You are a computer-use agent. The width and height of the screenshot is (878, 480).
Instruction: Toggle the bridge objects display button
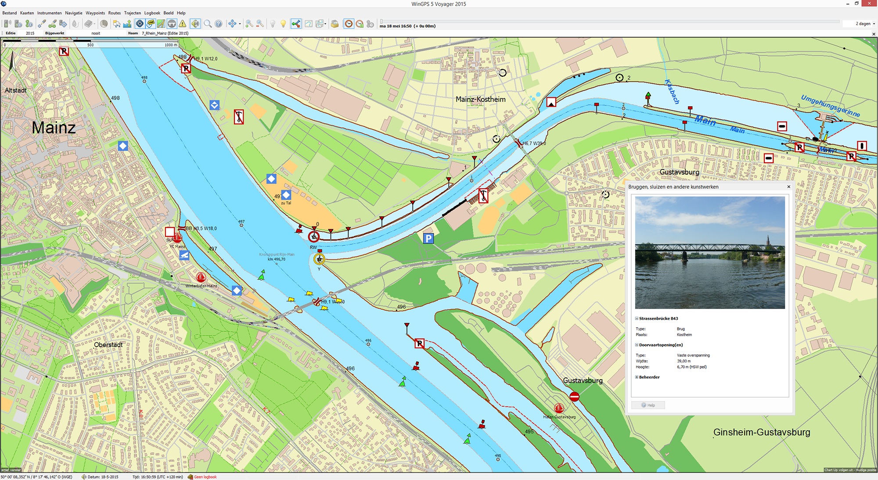coord(172,24)
